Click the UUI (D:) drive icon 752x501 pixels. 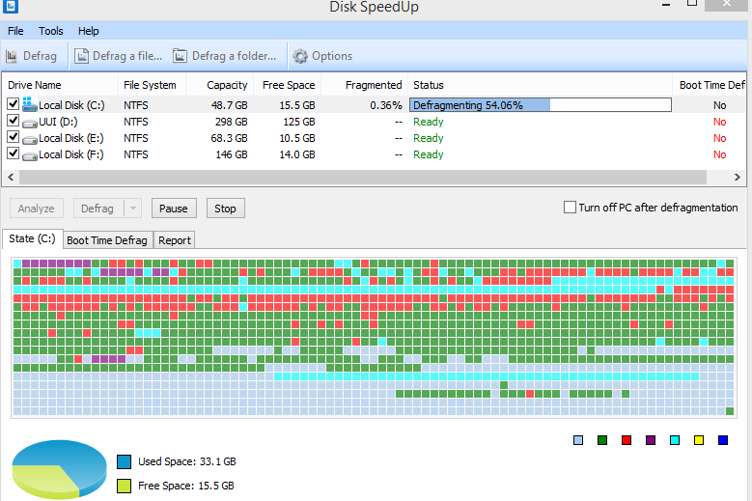tap(30, 124)
